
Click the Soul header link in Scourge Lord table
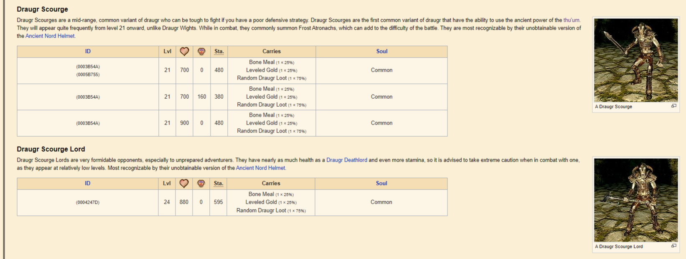click(381, 183)
